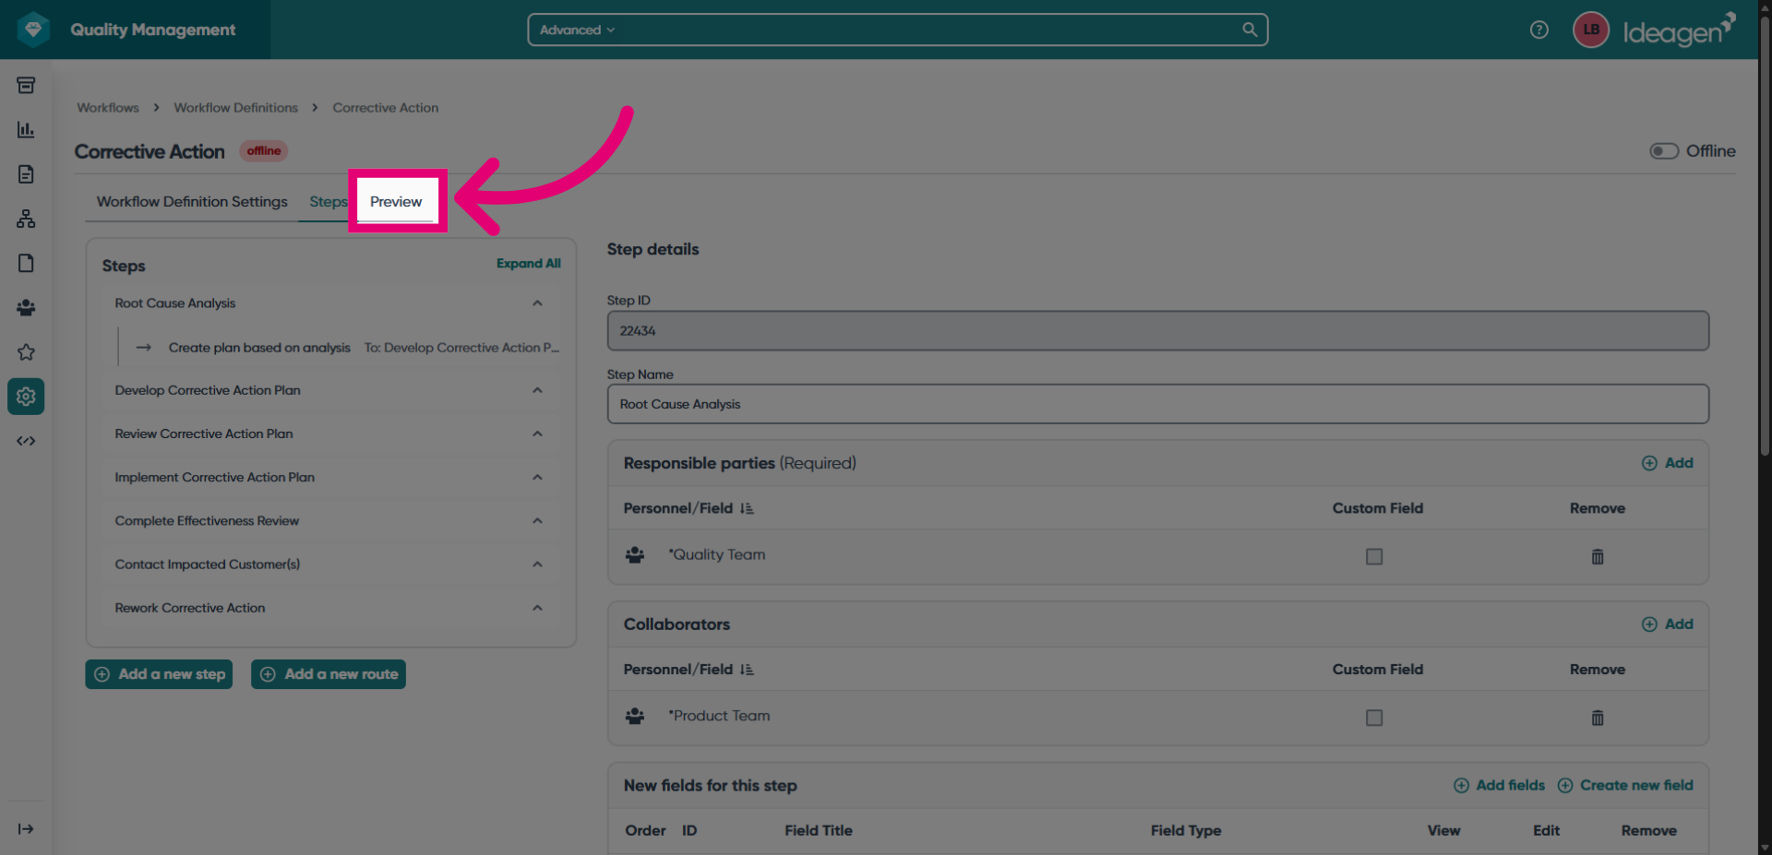
Task: Check Custom Field box for Quality Team
Action: pos(1374,556)
